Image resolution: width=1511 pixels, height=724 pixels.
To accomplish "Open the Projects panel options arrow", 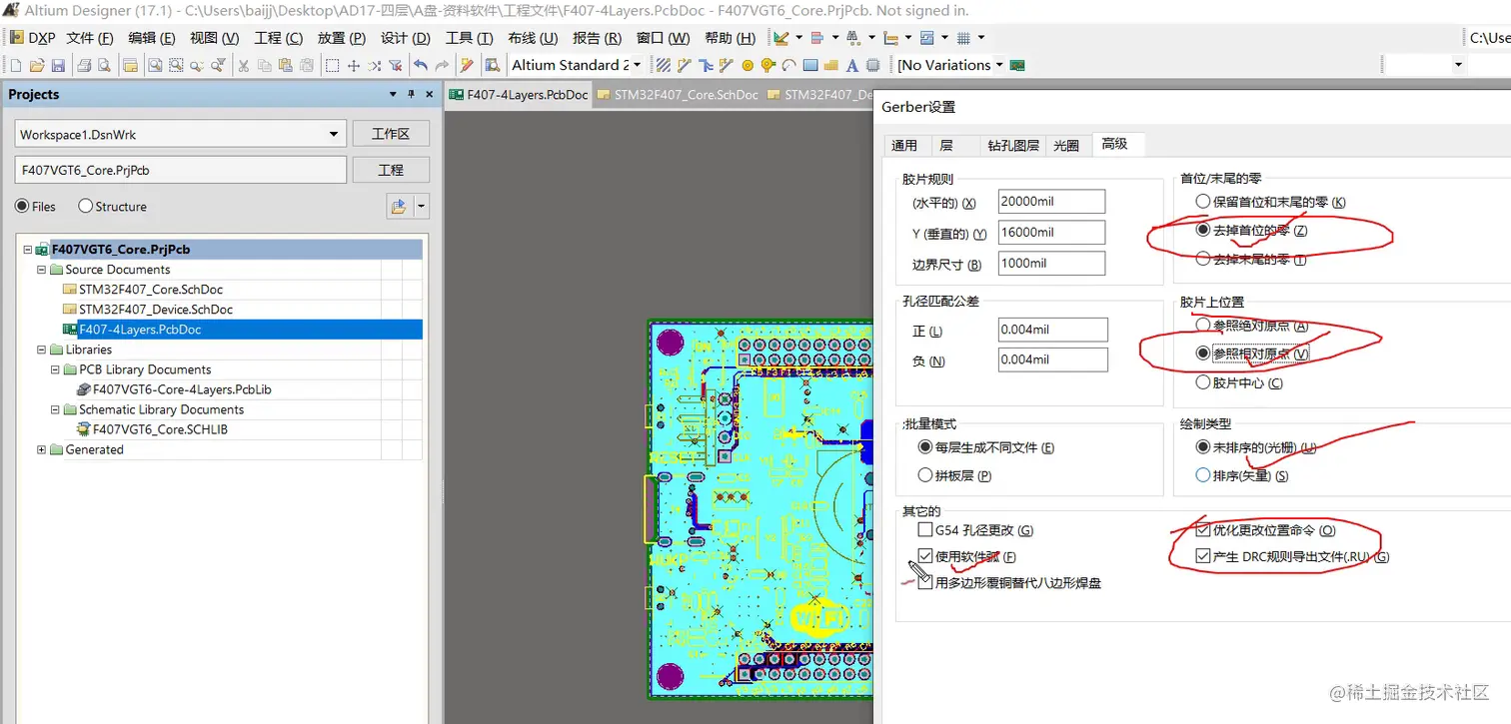I will click(x=393, y=94).
